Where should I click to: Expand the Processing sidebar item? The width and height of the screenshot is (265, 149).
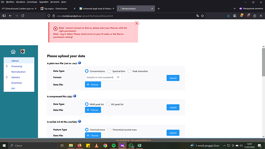pos(7,66)
